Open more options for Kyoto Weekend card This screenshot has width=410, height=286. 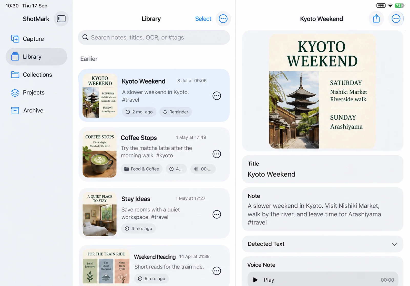pos(217,96)
